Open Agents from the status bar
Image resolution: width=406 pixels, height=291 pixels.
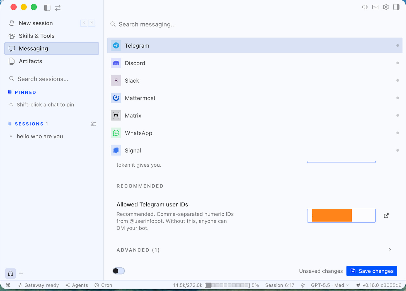click(77, 285)
